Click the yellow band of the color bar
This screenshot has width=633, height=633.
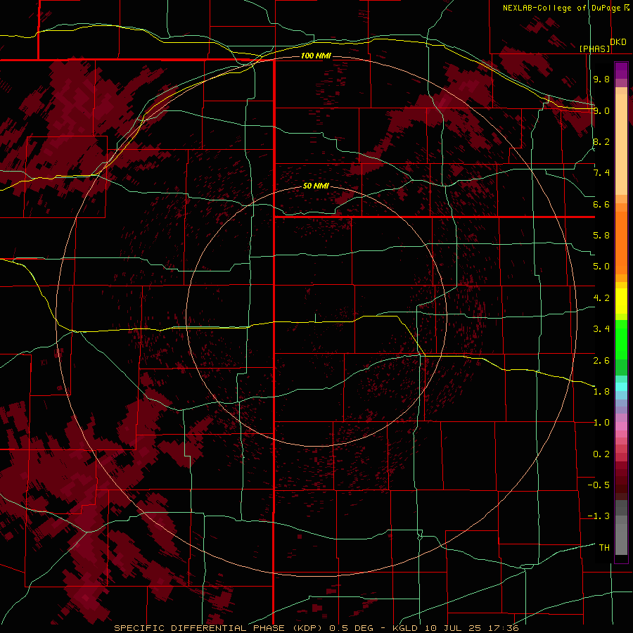click(621, 301)
